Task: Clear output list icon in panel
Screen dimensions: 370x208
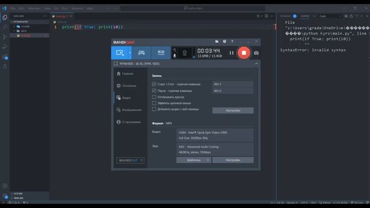Action: tap(346, 16)
